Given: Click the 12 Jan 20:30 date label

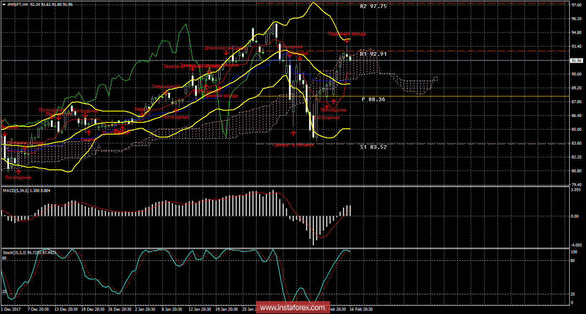Looking at the screenshot, I should tap(199, 309).
